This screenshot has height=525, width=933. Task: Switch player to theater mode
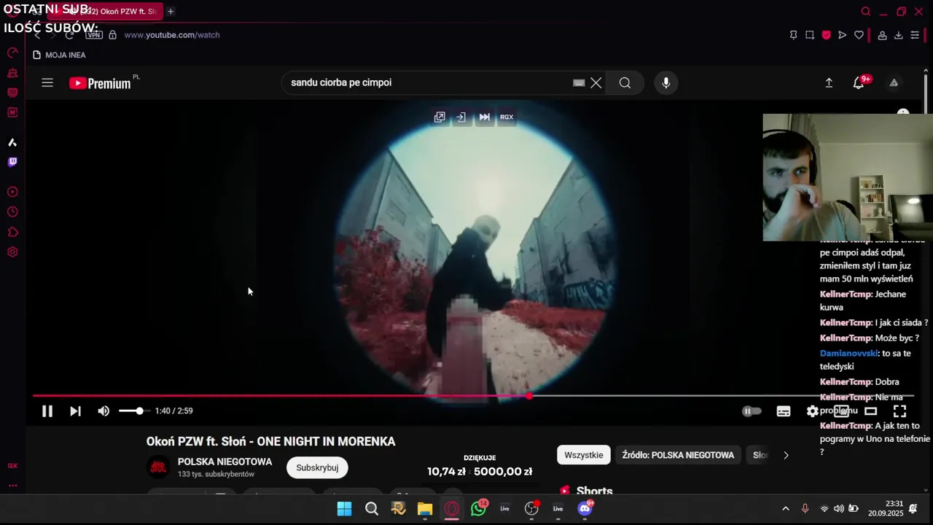[x=870, y=411]
